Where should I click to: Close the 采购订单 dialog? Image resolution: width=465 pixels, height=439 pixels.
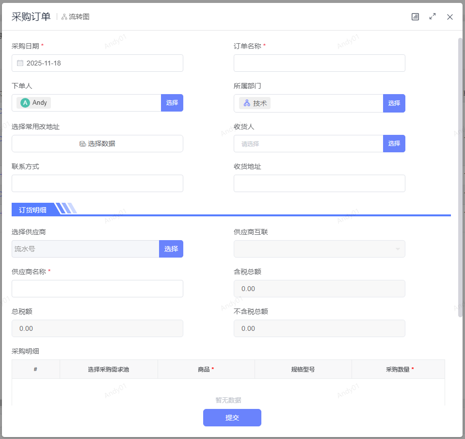[450, 17]
